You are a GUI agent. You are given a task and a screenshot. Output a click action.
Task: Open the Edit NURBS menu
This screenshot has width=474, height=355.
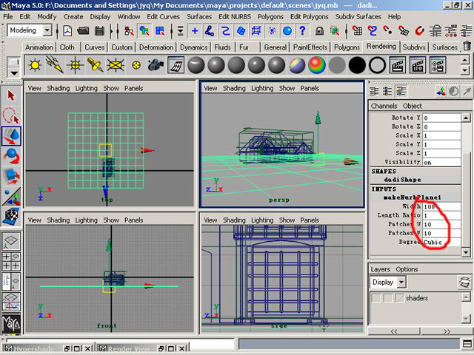click(x=235, y=16)
